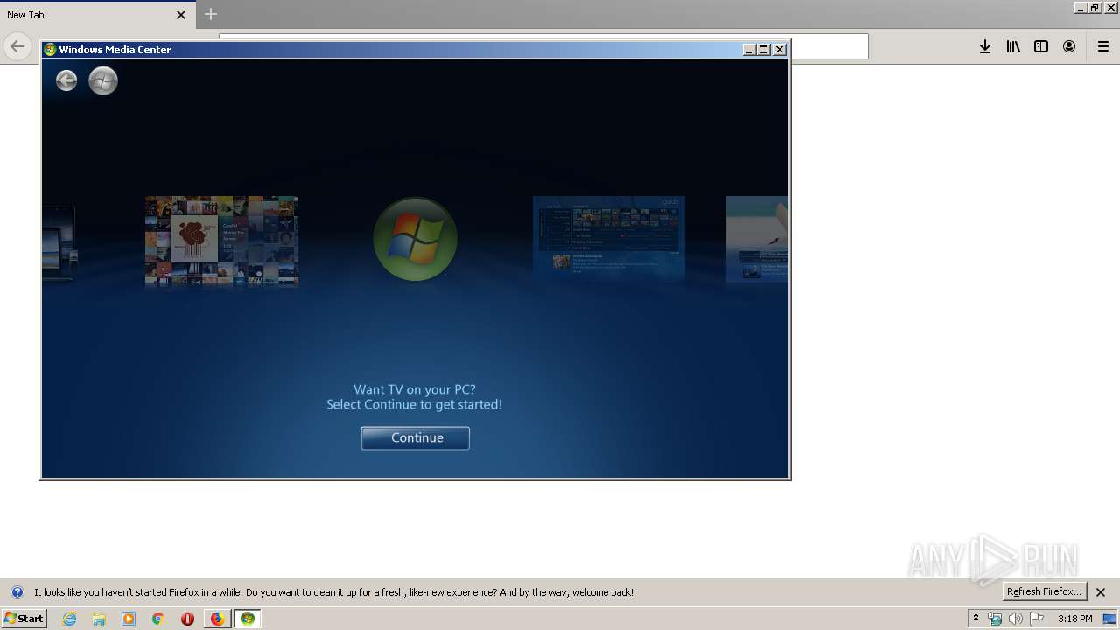Screen dimensions: 1120x630
Task: Close the New Tab in Firefox
Action: (x=181, y=15)
